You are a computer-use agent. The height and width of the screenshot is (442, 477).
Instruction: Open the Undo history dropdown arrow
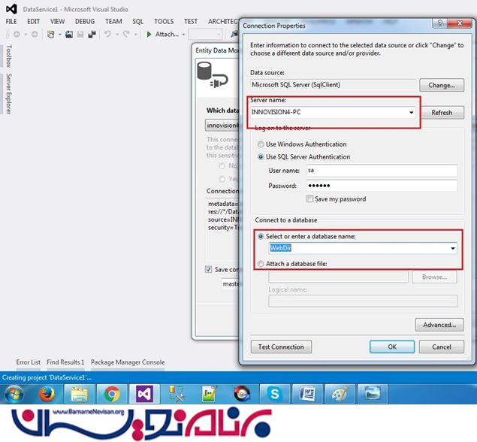[117, 35]
